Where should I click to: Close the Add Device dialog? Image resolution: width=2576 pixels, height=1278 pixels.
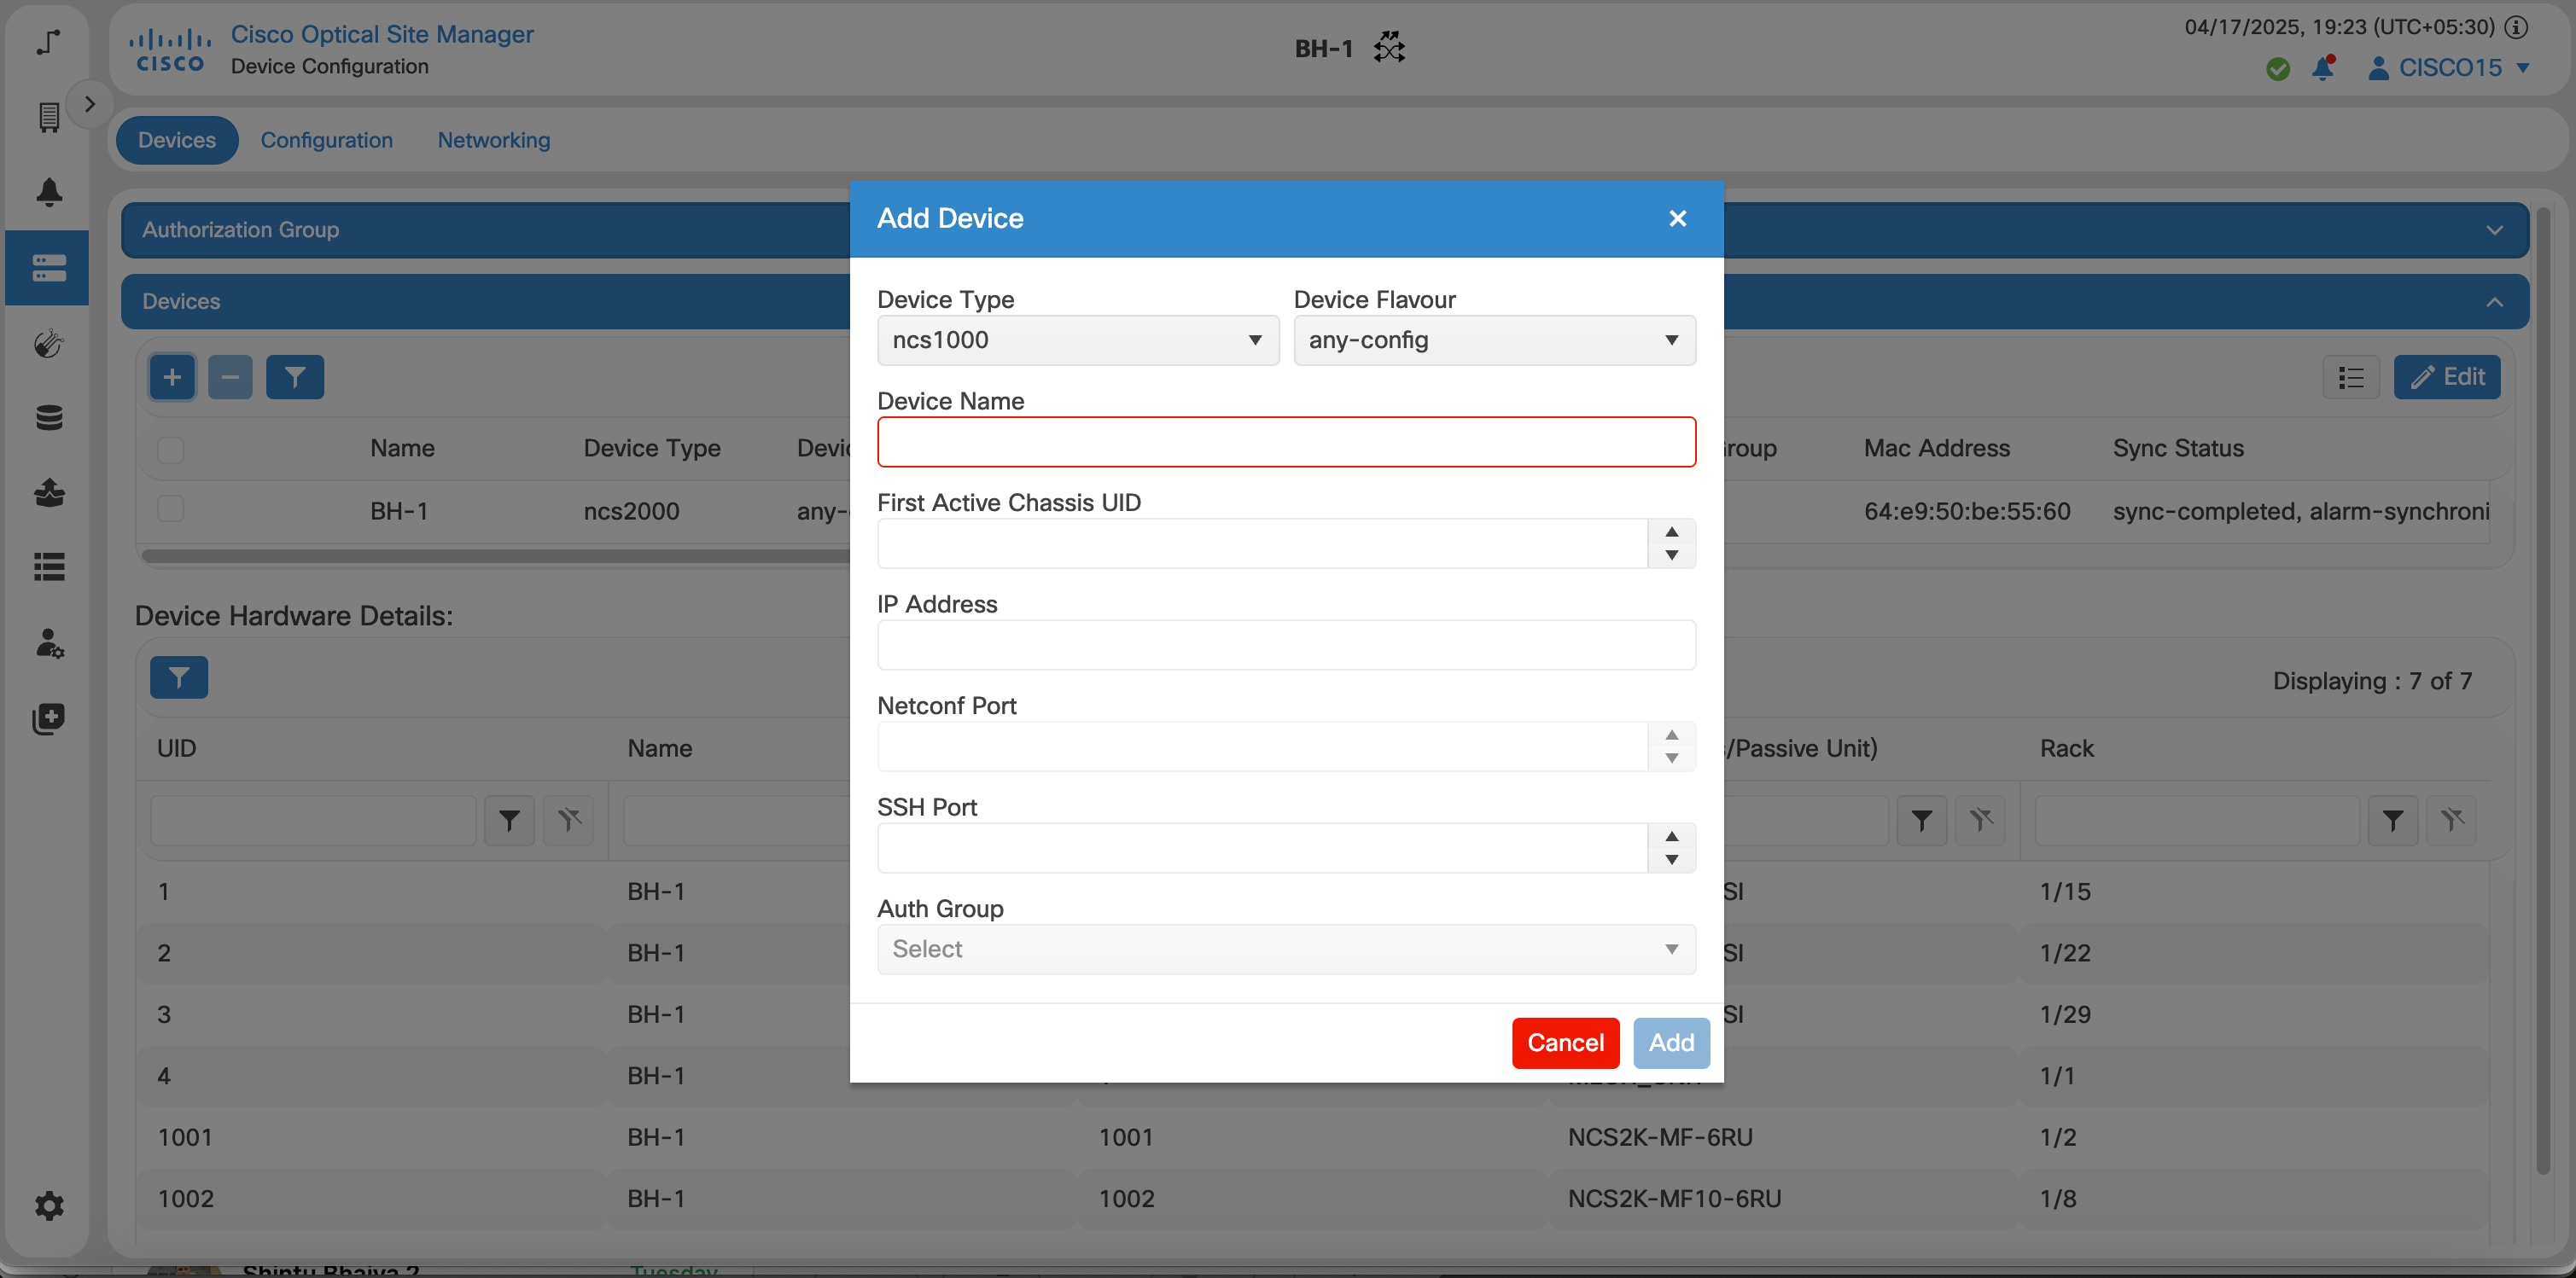1678,218
